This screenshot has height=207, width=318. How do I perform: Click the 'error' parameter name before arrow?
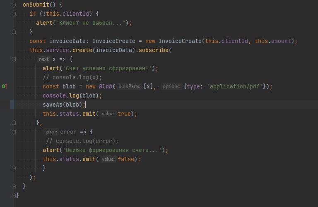[x=68, y=132]
